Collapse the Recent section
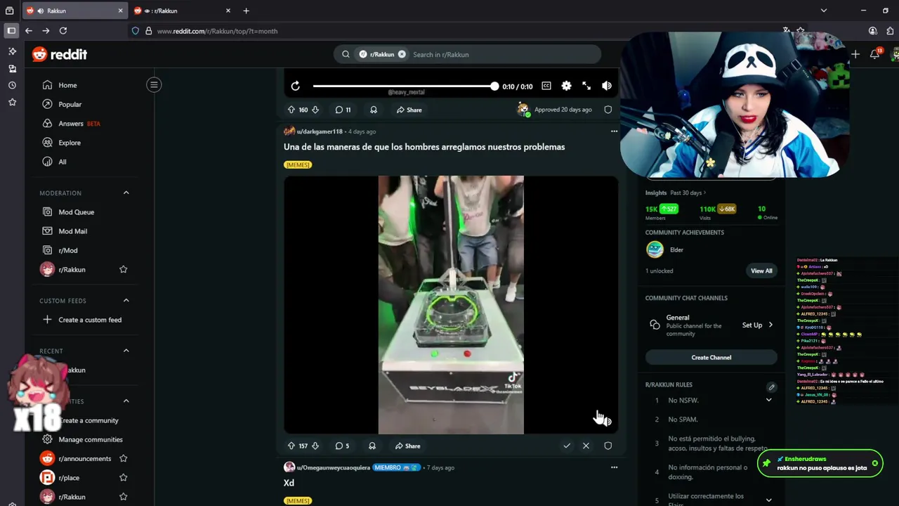 coord(126,351)
